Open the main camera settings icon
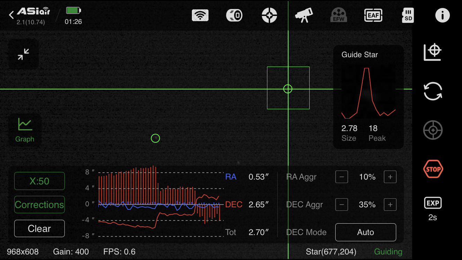The height and width of the screenshot is (260, 462). click(x=234, y=15)
